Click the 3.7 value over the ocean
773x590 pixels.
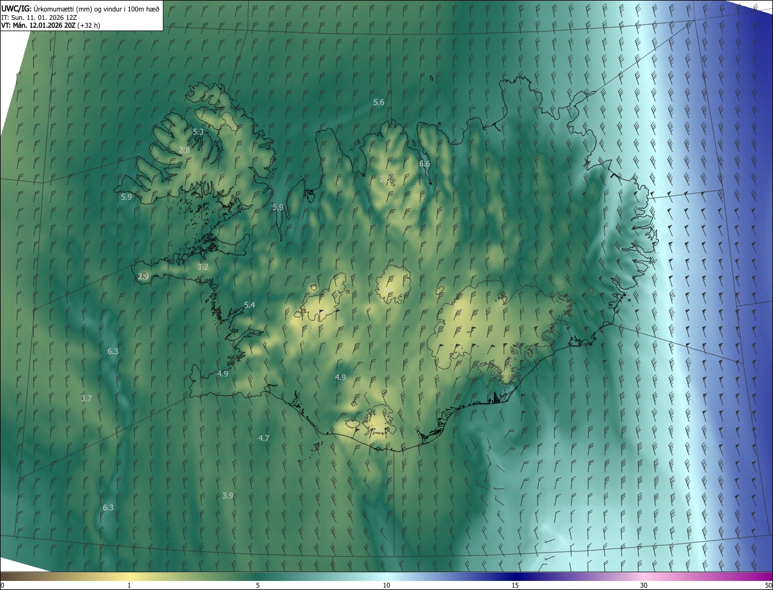(x=86, y=399)
